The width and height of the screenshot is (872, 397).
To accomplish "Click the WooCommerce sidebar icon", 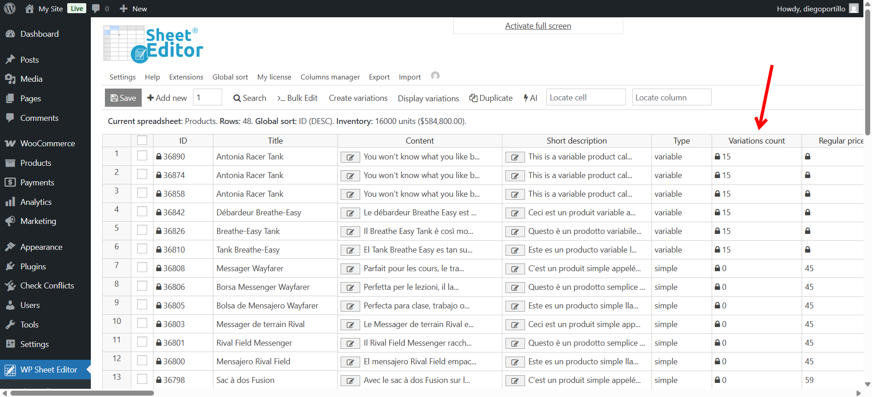I will coord(10,144).
